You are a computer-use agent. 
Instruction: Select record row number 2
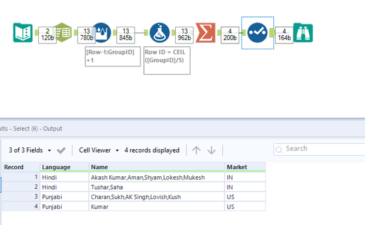pyautogui.click(x=21, y=187)
